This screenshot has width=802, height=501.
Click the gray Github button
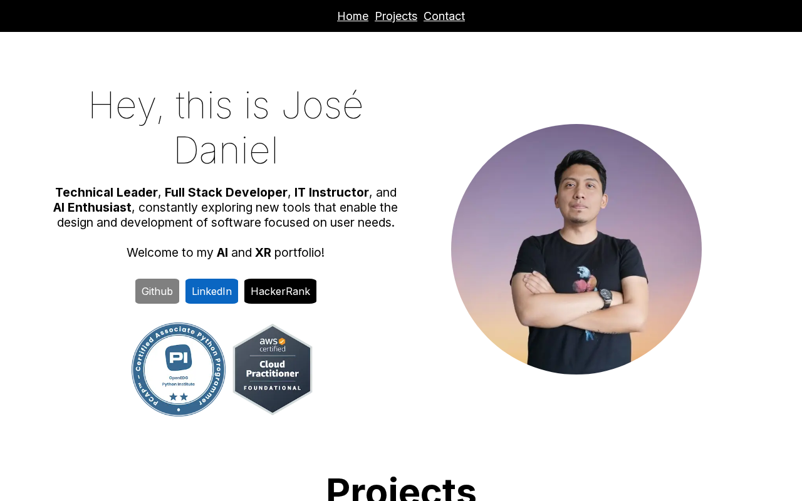[x=157, y=291]
